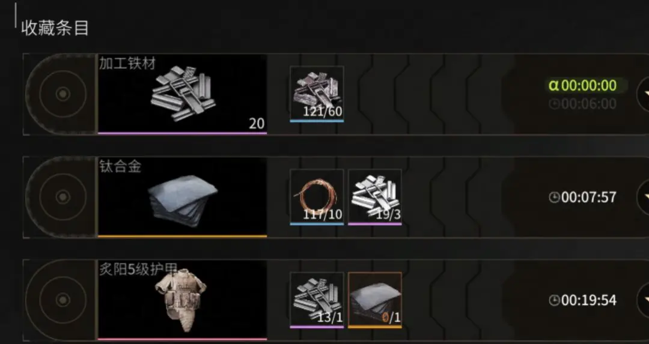Click the green α00:00:00 accelerated timer
649x344 pixels.
pyautogui.click(x=583, y=86)
